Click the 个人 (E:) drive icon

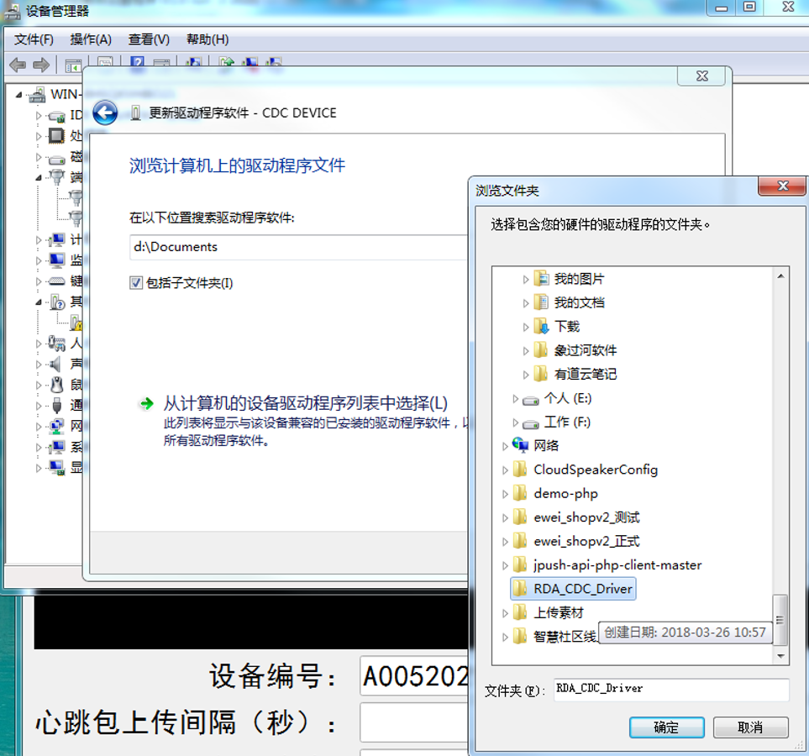pos(531,399)
